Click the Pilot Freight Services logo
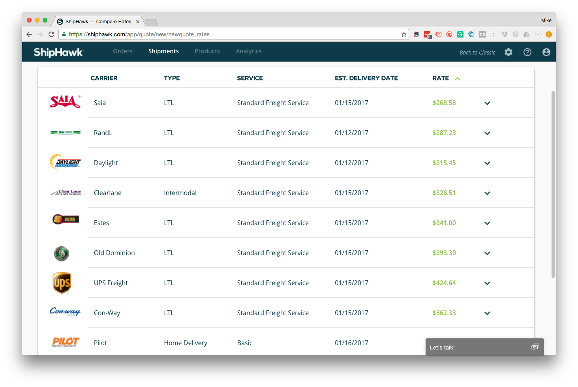 66,342
